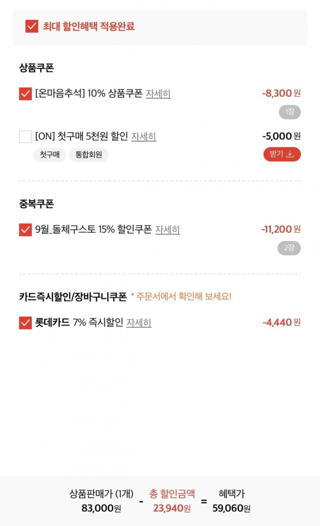View 자세히 for 돌체구스토 15% 할인쿠폰
This screenshot has height=526, width=320.
(167, 229)
